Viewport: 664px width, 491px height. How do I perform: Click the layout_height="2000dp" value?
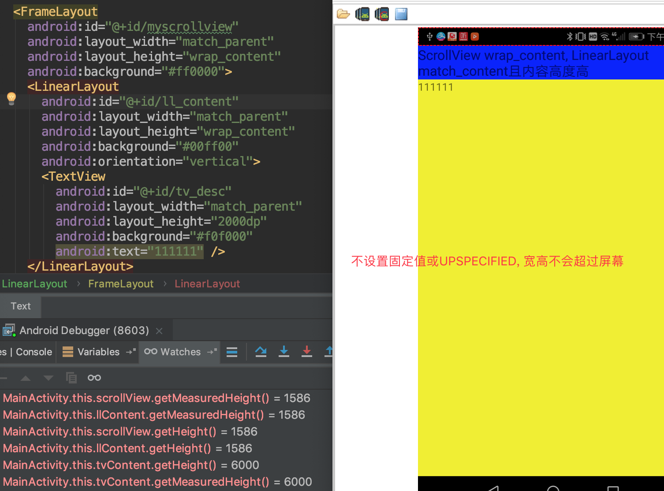pos(239,221)
